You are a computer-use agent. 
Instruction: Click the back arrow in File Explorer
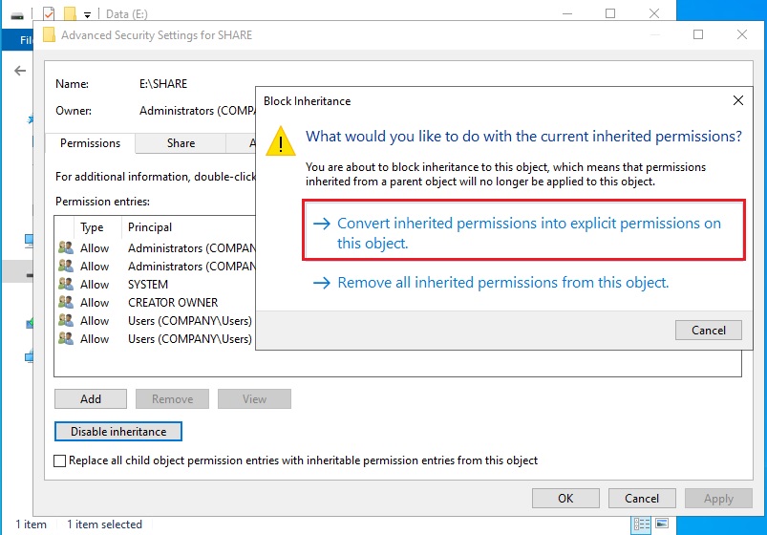click(20, 71)
